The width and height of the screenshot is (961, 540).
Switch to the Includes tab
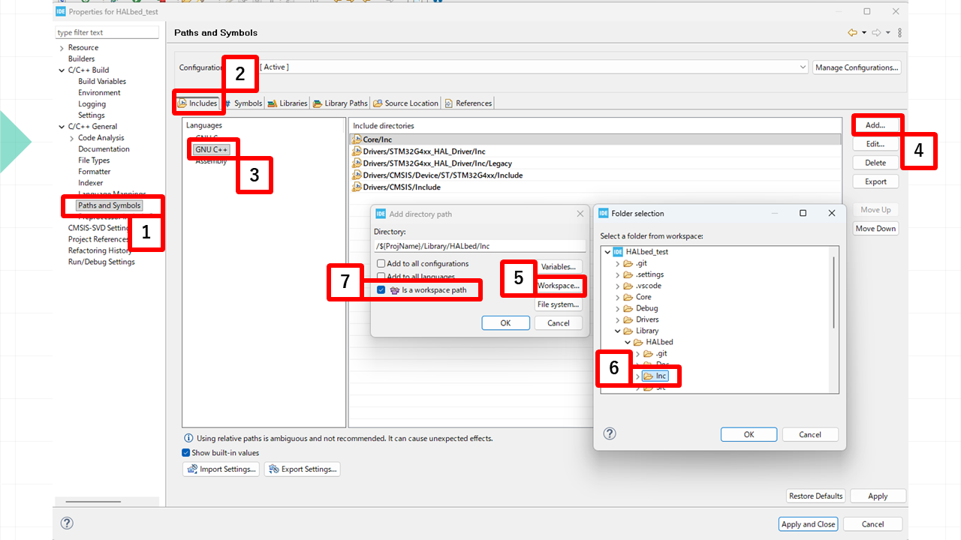coord(197,103)
